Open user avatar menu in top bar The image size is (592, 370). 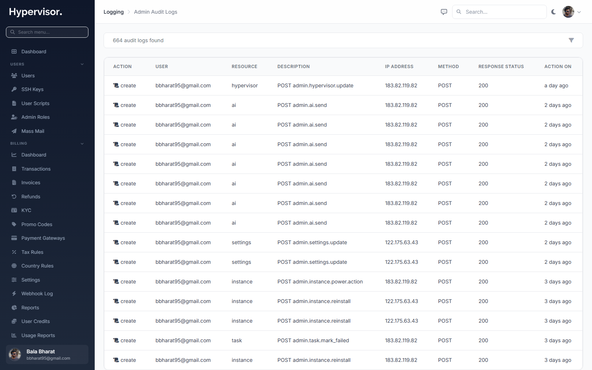pos(572,12)
